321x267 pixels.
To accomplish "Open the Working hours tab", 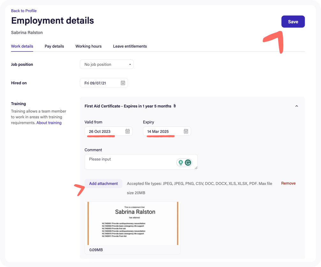I will pyautogui.click(x=88, y=46).
